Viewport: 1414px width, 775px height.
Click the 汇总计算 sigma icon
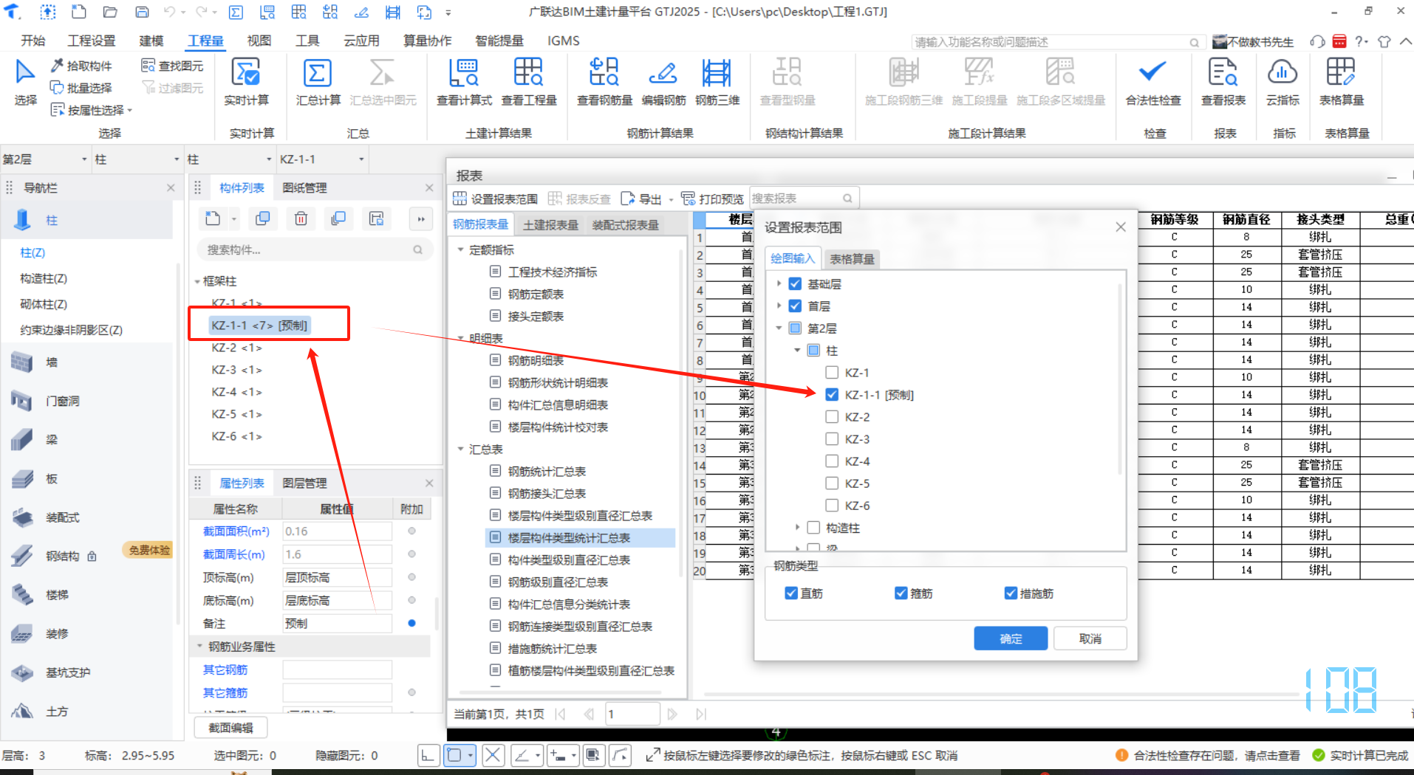(318, 73)
